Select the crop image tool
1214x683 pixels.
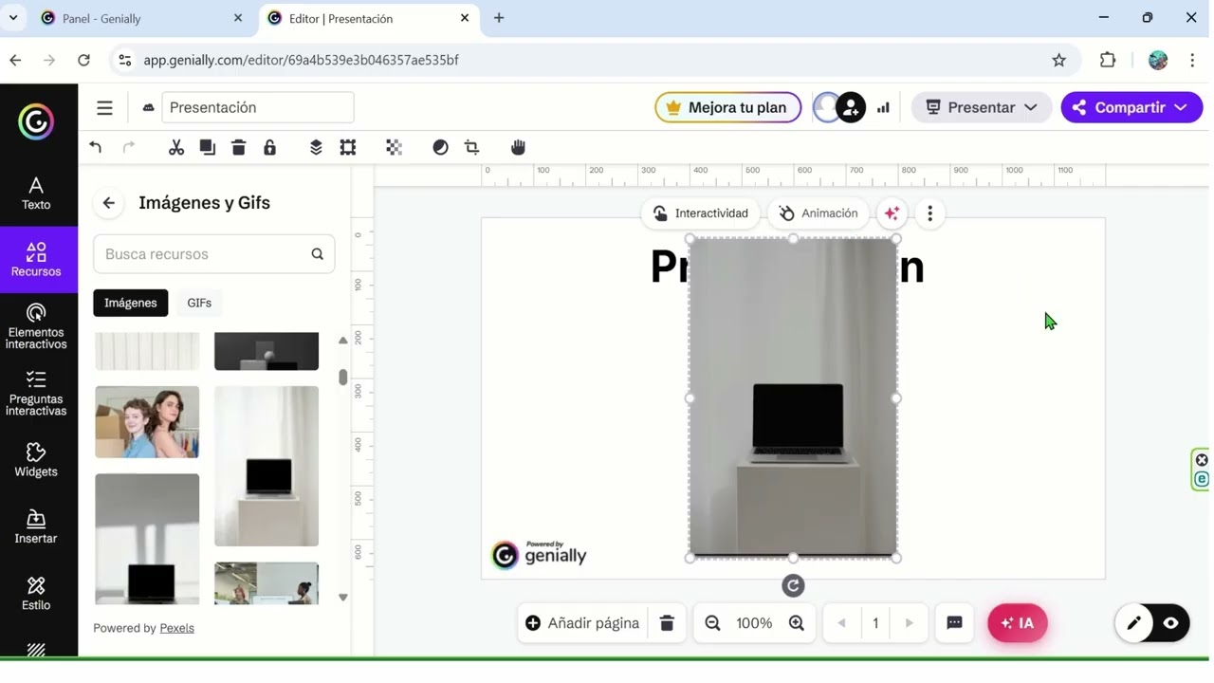click(x=472, y=147)
